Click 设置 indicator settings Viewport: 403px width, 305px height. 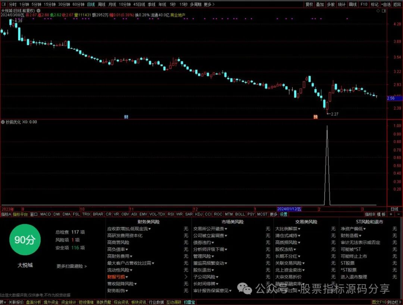pos(284,214)
